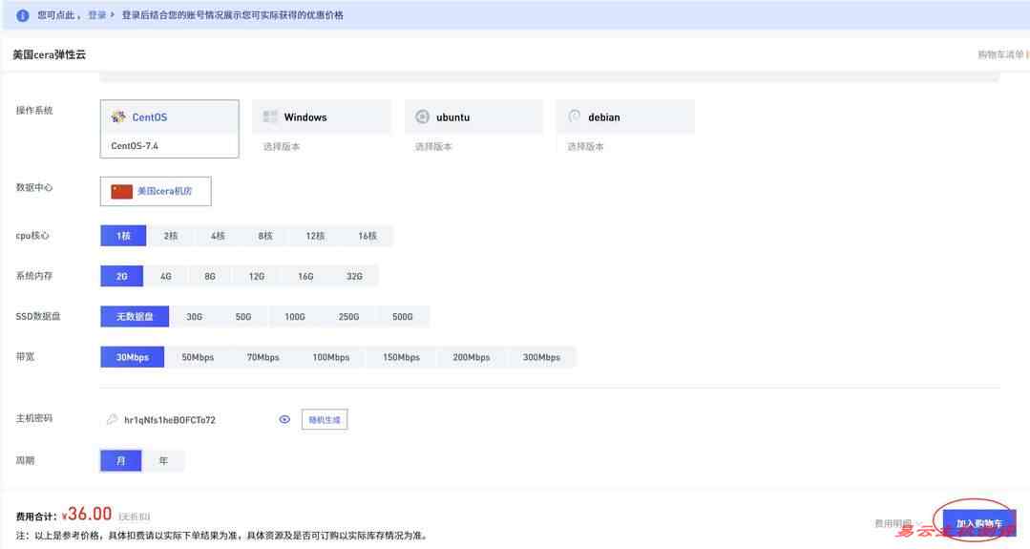The image size is (1030, 549).
Task: Open Windows 选择版本 dropdown
Action: (x=322, y=146)
